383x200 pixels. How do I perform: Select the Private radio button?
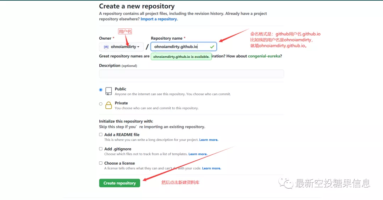101,104
